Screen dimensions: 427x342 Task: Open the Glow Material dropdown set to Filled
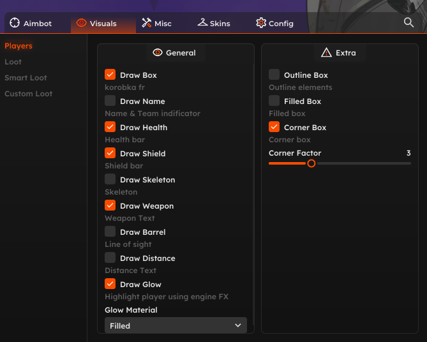coord(176,325)
